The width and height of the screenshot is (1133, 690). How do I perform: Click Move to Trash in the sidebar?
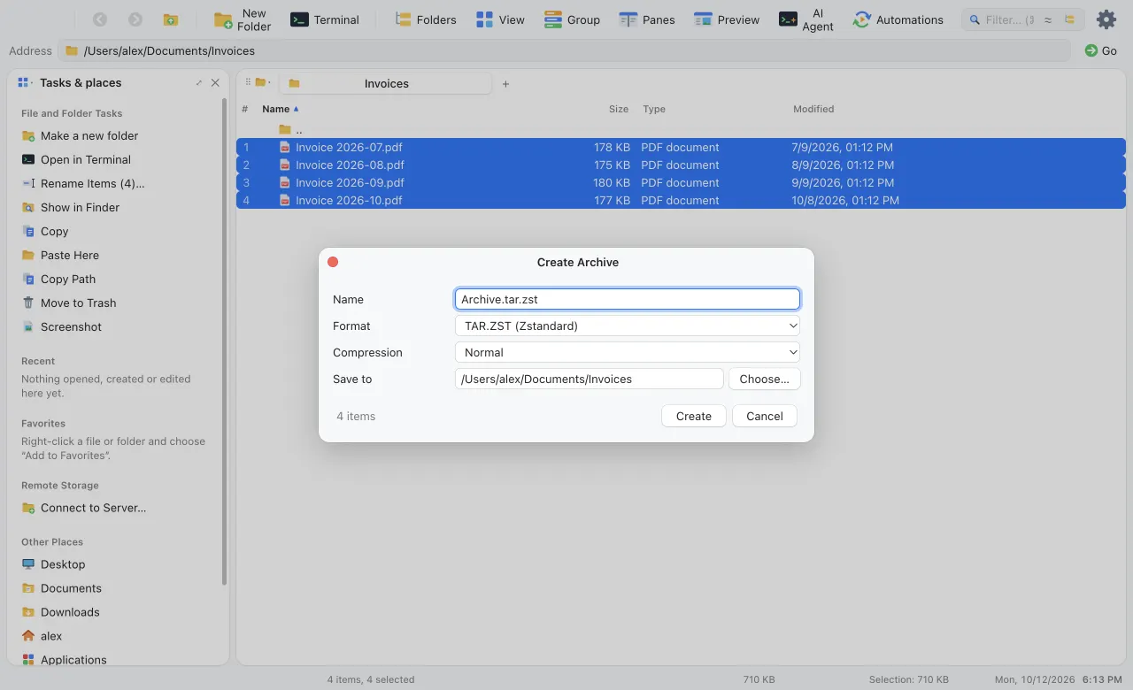pyautogui.click(x=69, y=303)
